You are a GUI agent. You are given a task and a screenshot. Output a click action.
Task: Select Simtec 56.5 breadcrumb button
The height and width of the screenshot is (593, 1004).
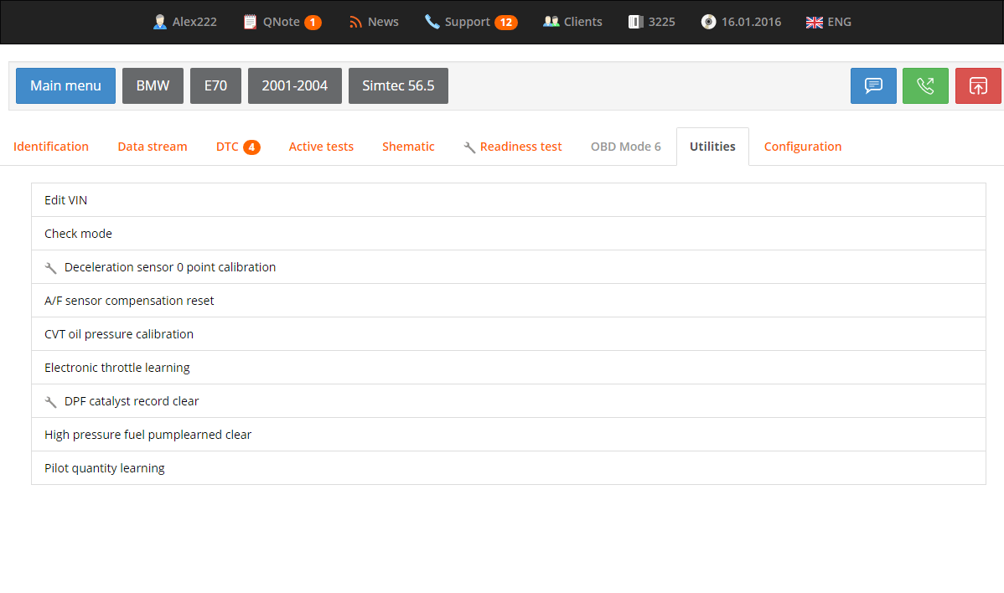398,85
